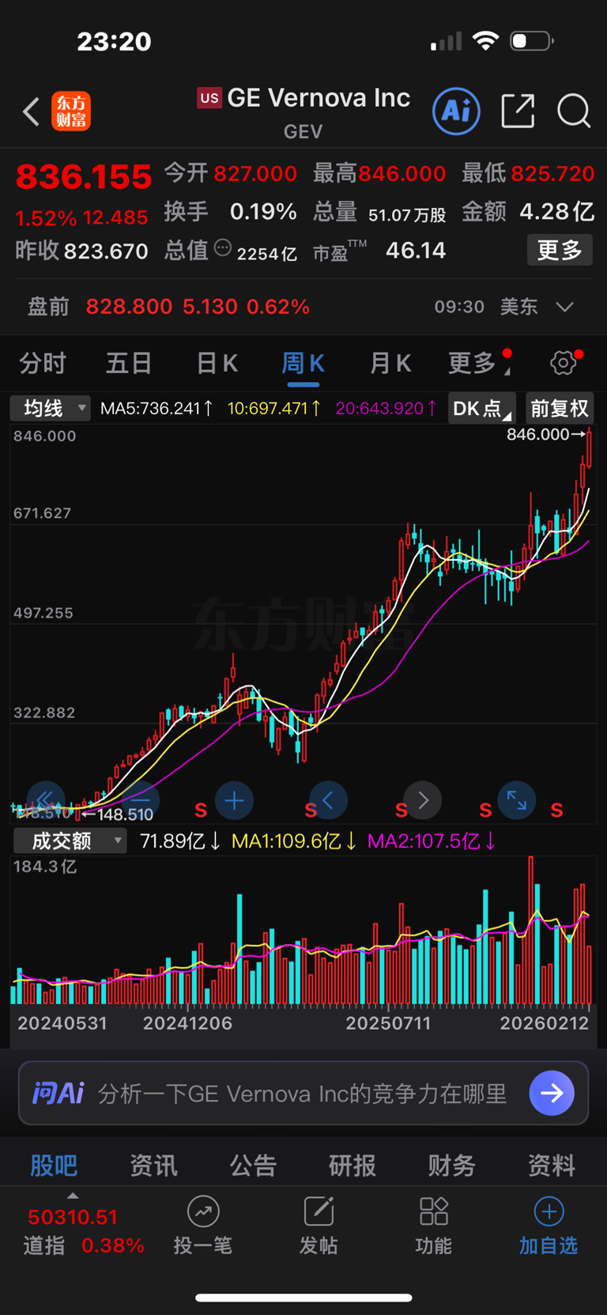Screen dimensions: 607x1315
Task: Tap the 148.510 low price marker
Action: coord(117,814)
